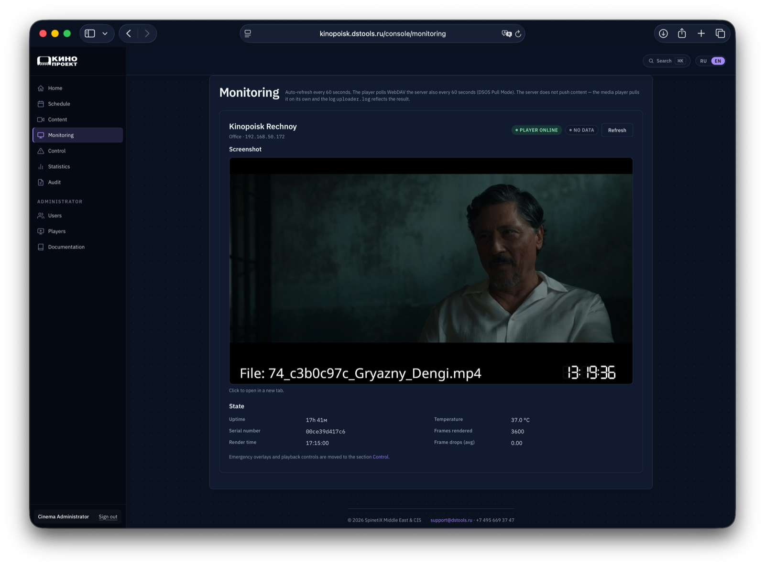Click the Safari sidebar toggle icon
This screenshot has height=567, width=765.
pos(90,33)
